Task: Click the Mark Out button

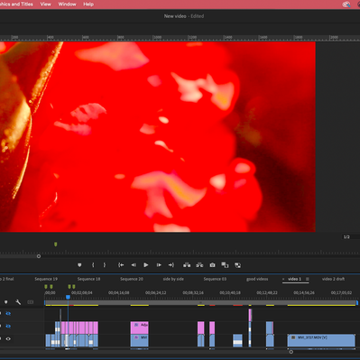Action: coord(105,265)
